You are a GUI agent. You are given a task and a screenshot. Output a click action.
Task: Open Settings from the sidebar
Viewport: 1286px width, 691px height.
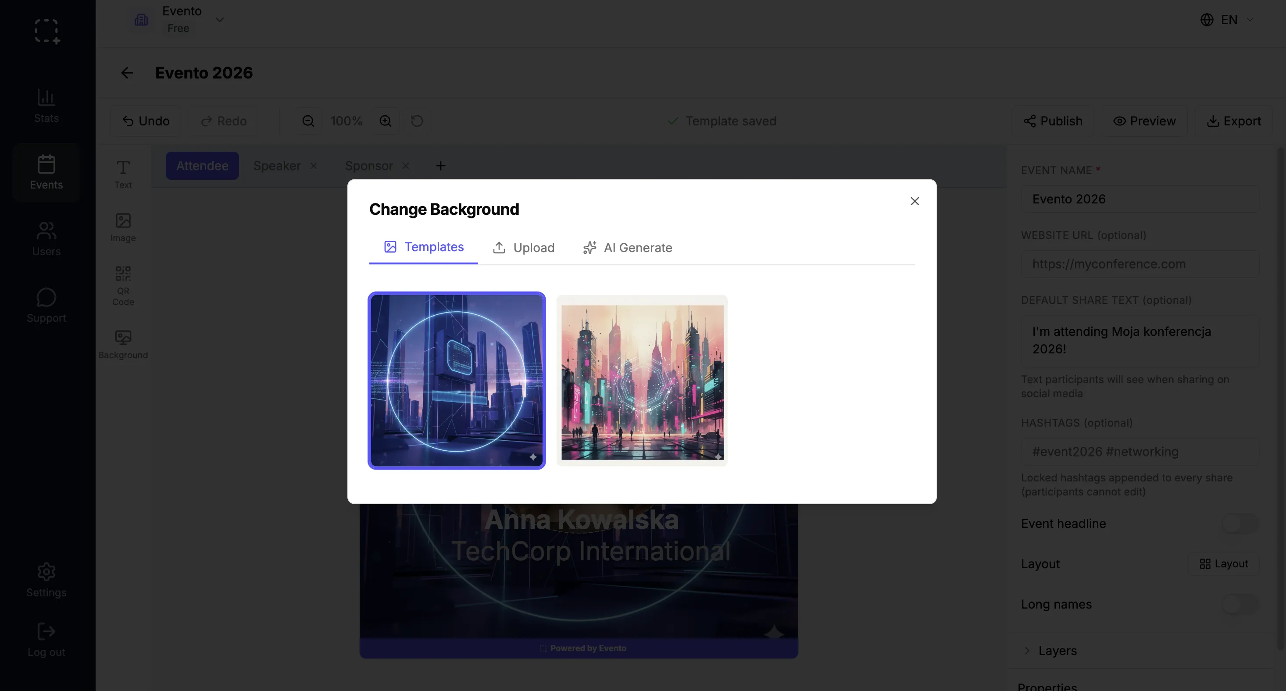(x=46, y=580)
